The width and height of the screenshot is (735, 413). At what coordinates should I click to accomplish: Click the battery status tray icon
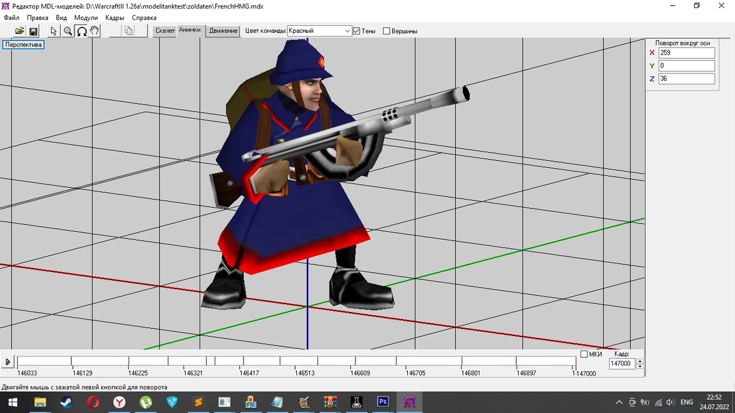pyautogui.click(x=645, y=402)
